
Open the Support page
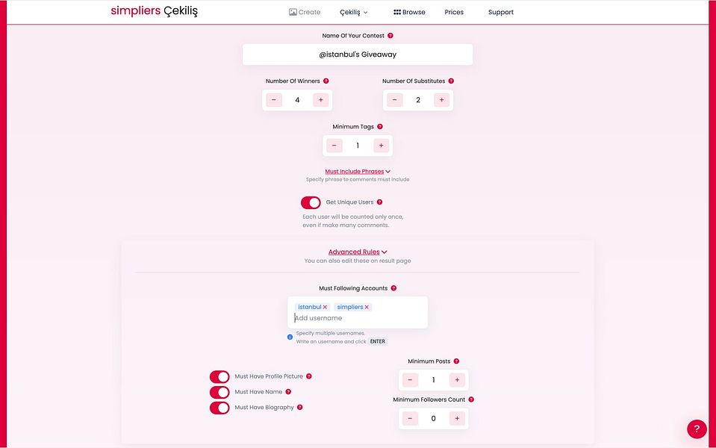coord(500,13)
